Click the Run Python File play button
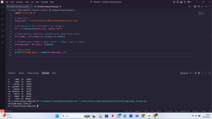This screenshot has width=212, height=119. (x=189, y=6)
